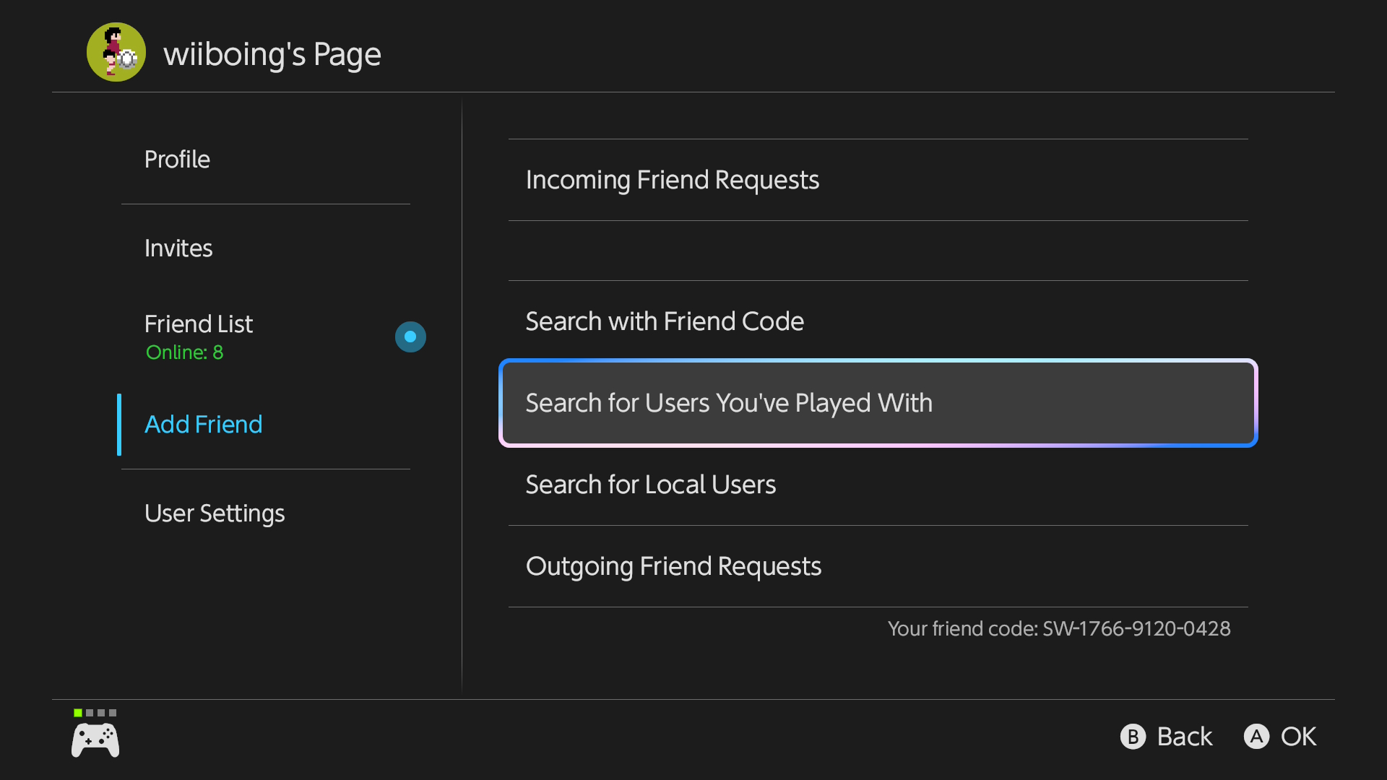Open User Settings in the sidebar
The image size is (1387, 780).
266,513
